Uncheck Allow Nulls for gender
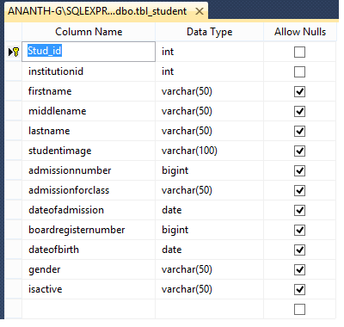Viewport: 344px width, 327px height. (299, 270)
